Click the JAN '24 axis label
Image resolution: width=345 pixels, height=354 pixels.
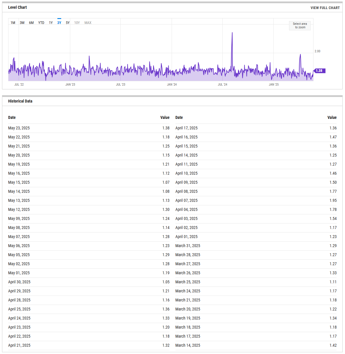[x=172, y=84]
